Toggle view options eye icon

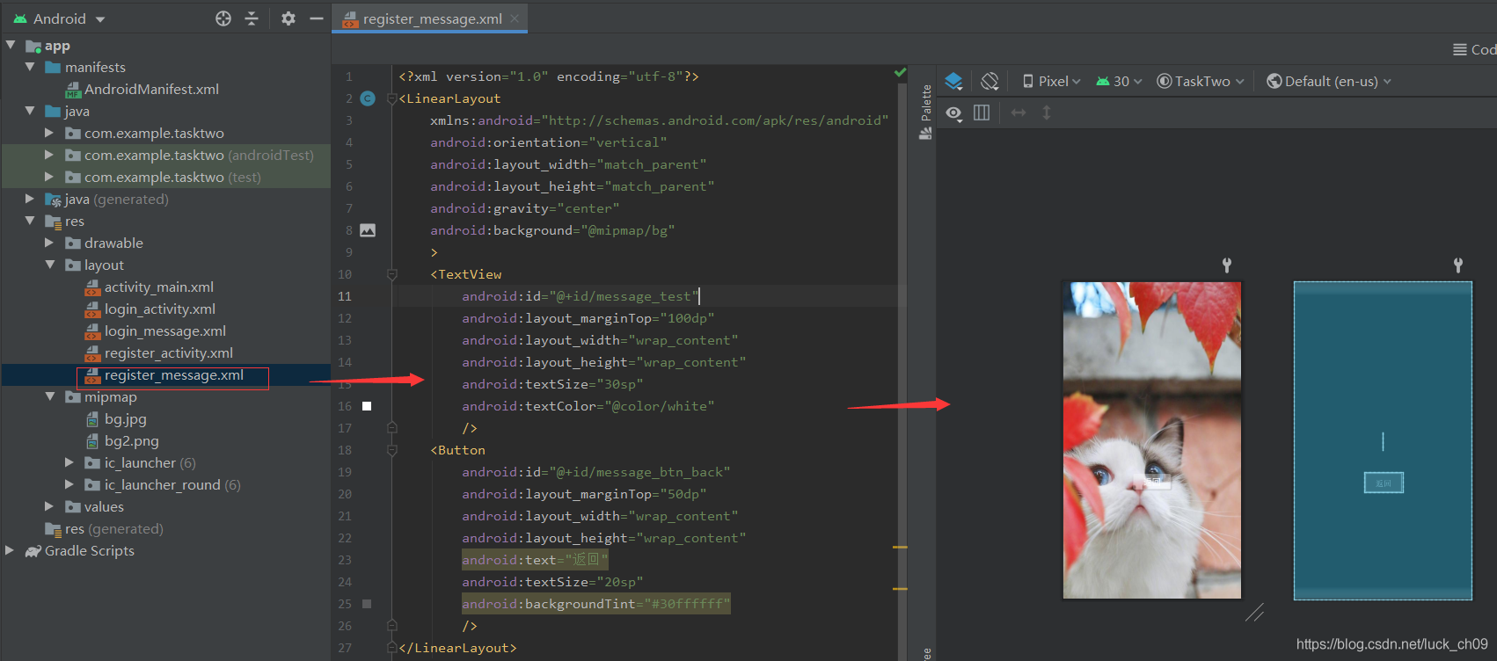click(953, 113)
